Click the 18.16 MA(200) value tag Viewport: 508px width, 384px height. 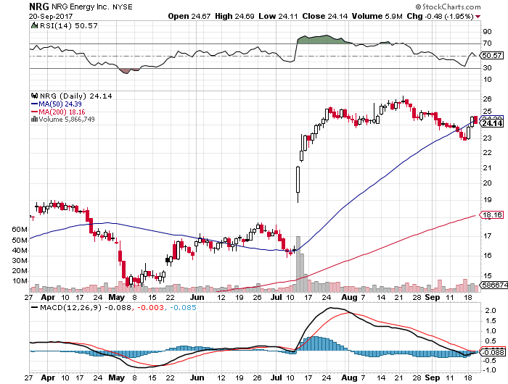tap(492, 215)
